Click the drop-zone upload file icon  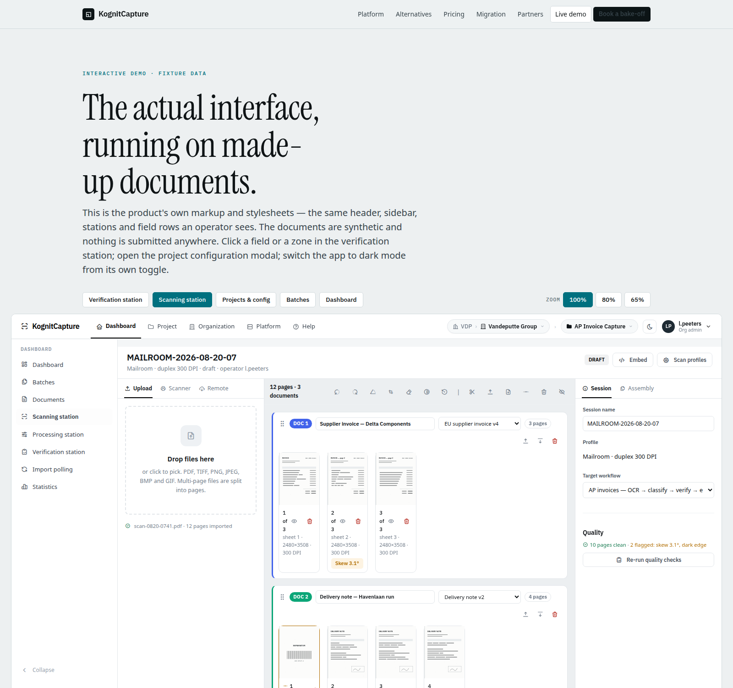click(x=191, y=436)
